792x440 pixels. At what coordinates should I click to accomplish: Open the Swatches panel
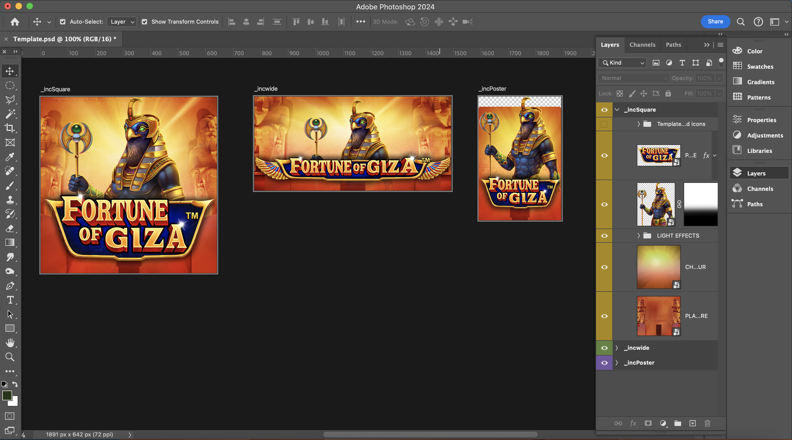coord(760,66)
